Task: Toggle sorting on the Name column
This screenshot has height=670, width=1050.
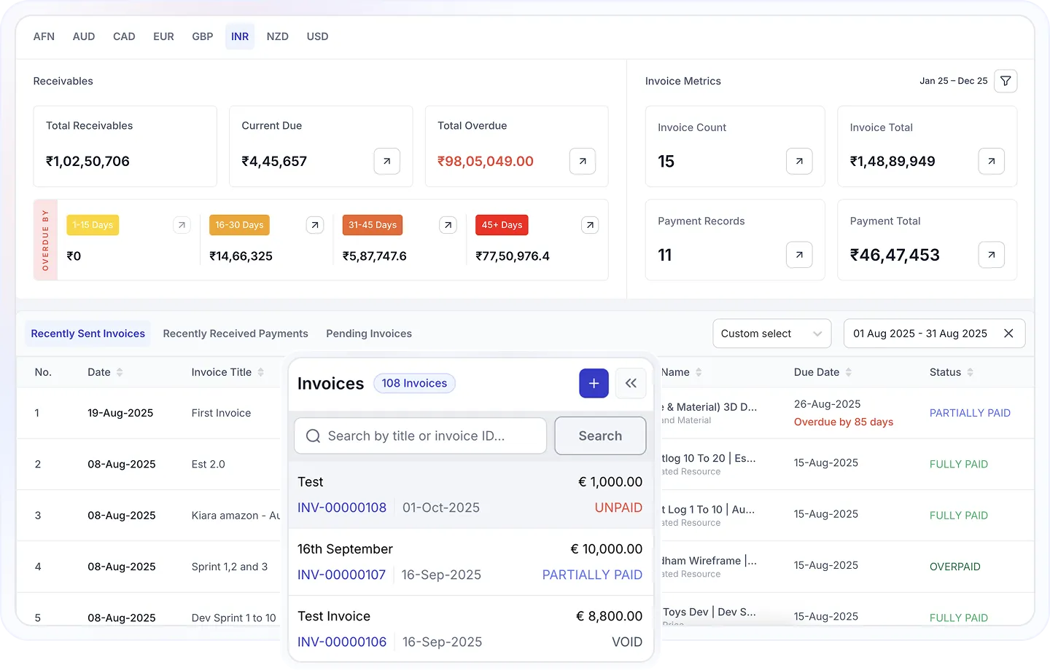Action: pos(699,371)
